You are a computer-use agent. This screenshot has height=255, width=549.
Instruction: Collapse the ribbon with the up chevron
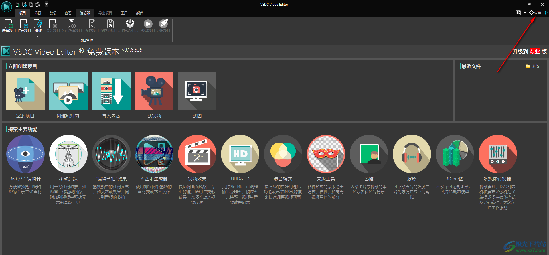click(525, 13)
